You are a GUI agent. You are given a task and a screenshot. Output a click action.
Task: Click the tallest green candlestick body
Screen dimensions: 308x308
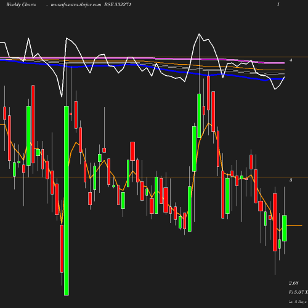pos(67,201)
